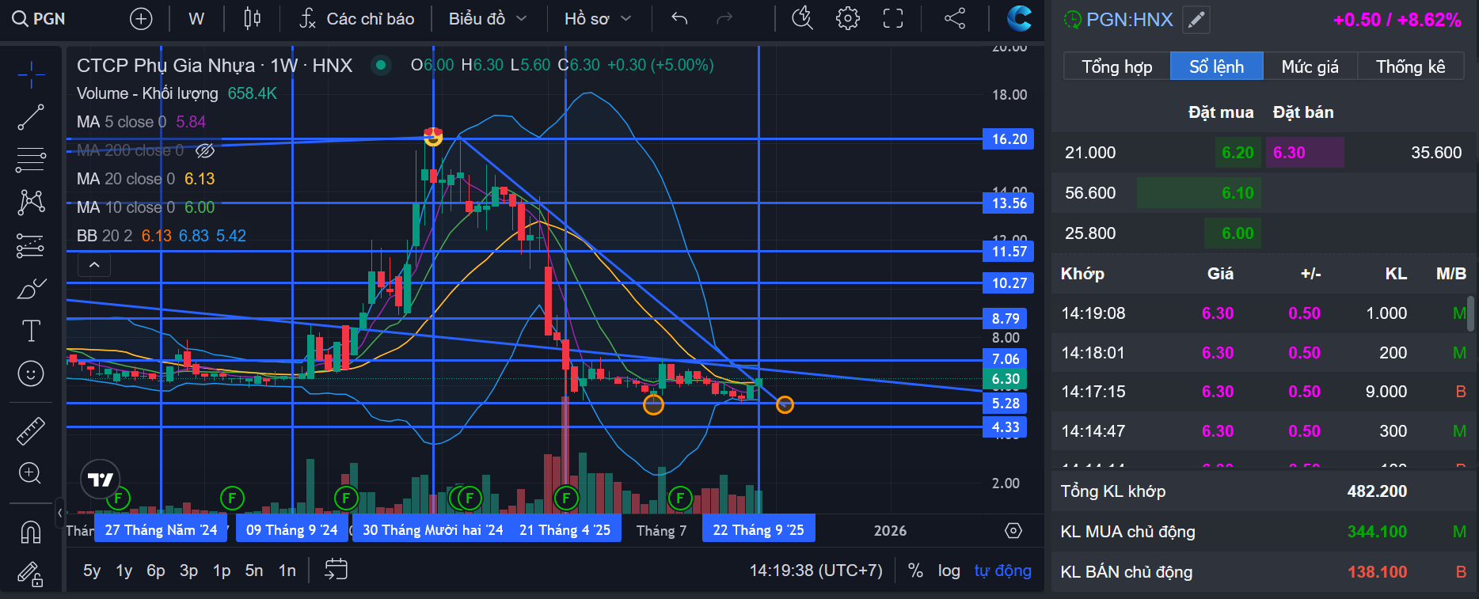This screenshot has width=1479, height=599.
Task: Undo the last chart action
Action: [679, 18]
